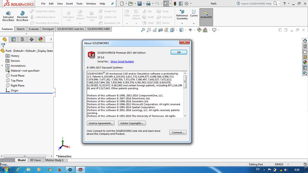Open the Motion Study 1 tab
308x173 pixels.
click(55, 160)
